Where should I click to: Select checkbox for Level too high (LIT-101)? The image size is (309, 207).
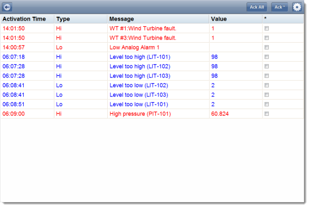[x=267, y=57]
